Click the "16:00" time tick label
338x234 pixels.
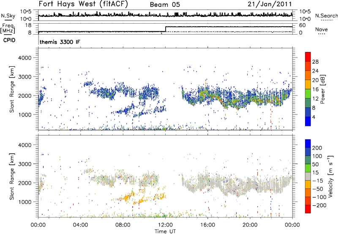coord(207,225)
